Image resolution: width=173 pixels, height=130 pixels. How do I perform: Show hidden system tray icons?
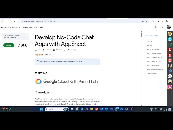tap(147, 109)
